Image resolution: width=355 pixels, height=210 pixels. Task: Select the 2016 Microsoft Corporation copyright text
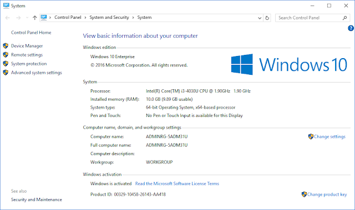[139, 65]
